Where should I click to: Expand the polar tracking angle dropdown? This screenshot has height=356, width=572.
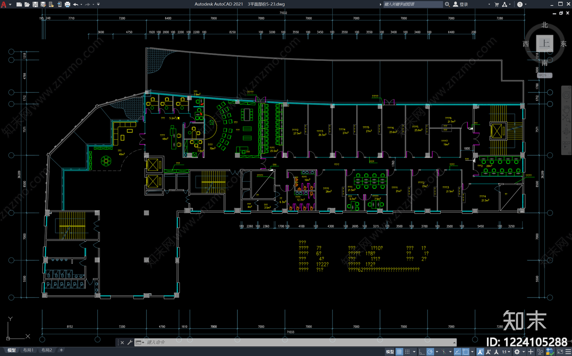click(x=437, y=352)
